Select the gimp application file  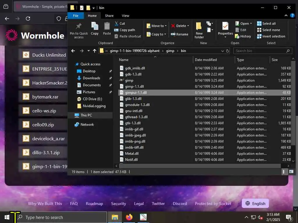(205, 80)
